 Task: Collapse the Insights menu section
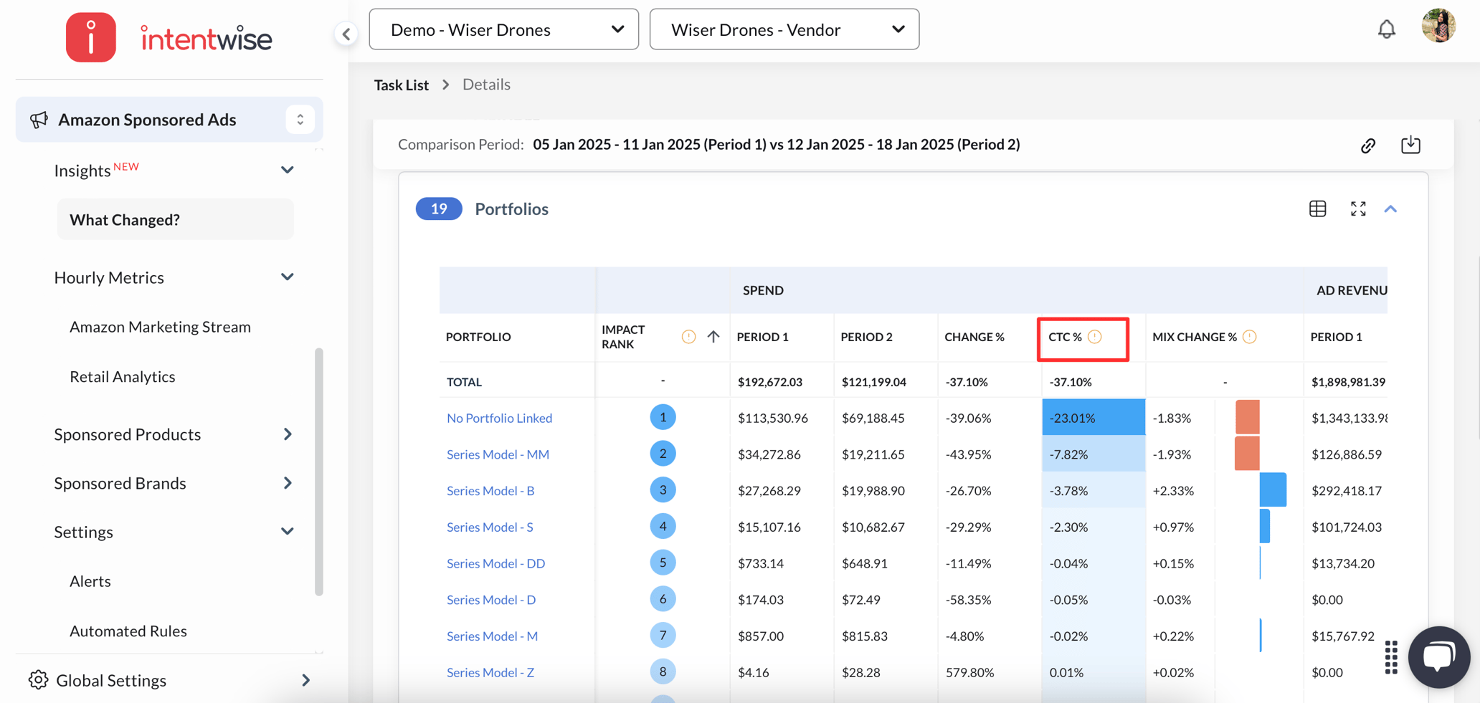click(288, 171)
